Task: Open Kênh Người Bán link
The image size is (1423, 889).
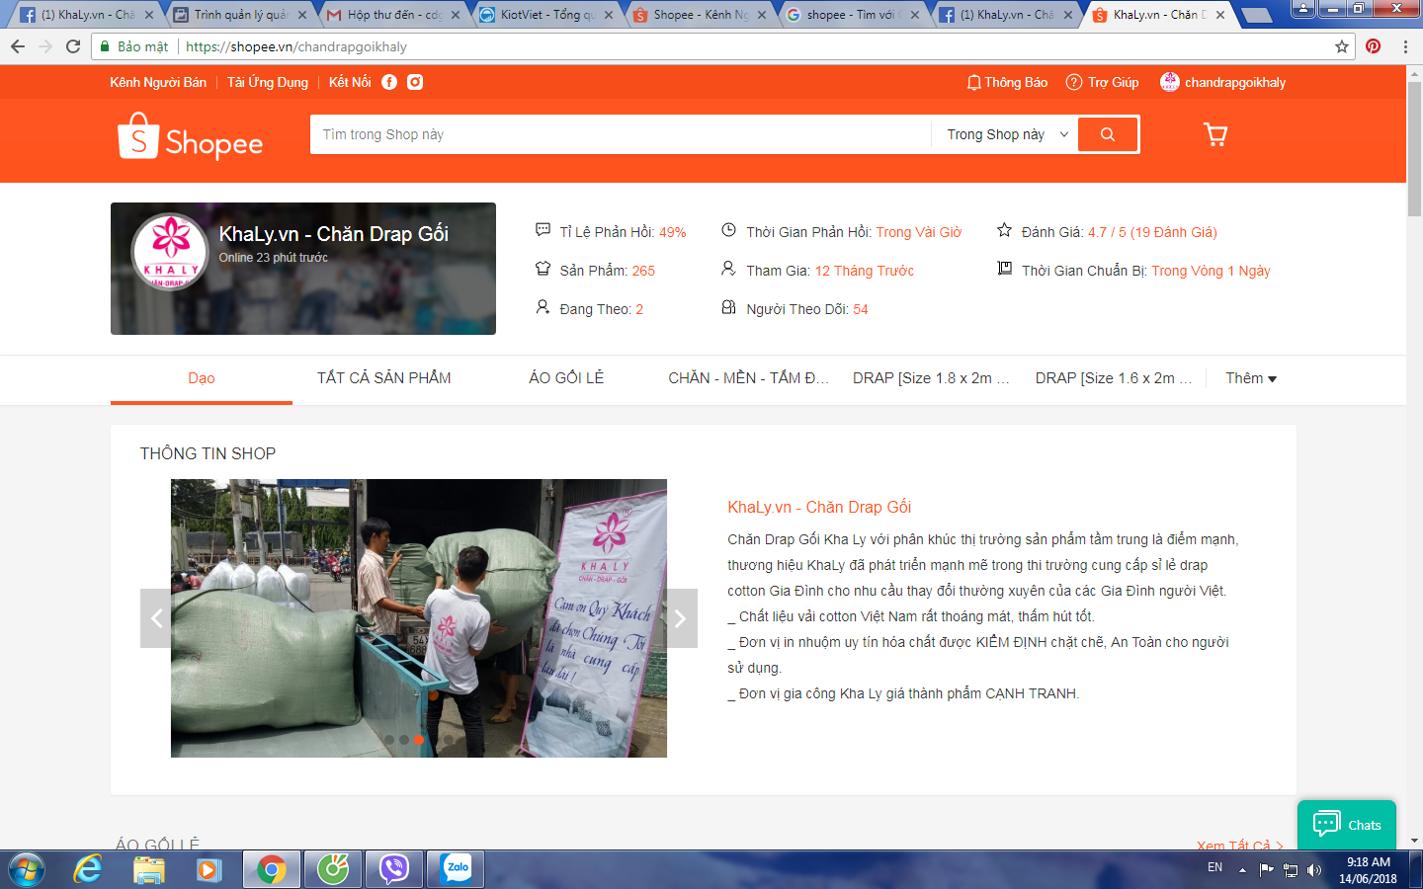Action: (158, 82)
